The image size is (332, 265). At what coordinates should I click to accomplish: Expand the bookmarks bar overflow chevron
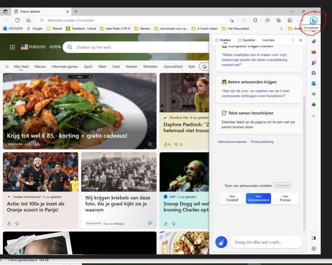281,29
